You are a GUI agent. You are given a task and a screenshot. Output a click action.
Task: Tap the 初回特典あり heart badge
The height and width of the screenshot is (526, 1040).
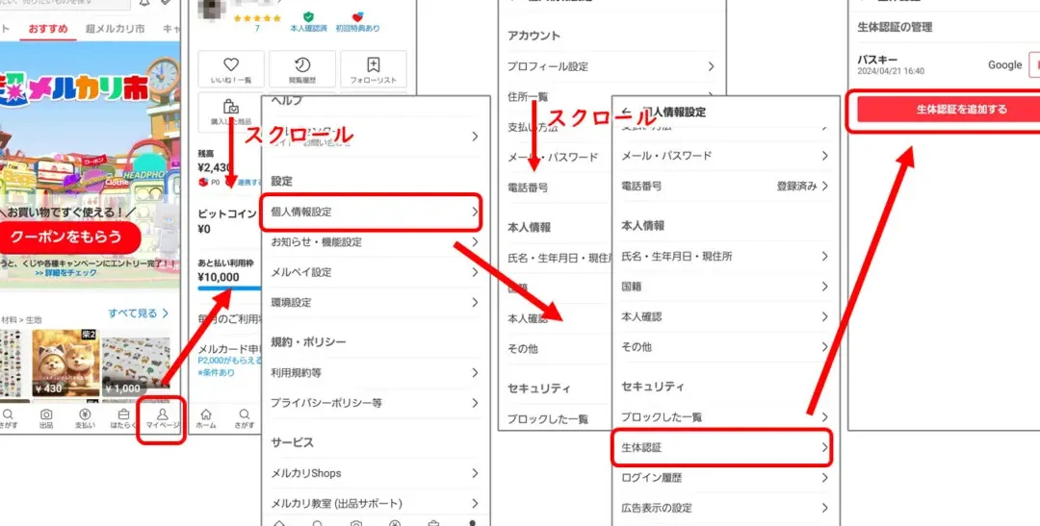click(357, 22)
